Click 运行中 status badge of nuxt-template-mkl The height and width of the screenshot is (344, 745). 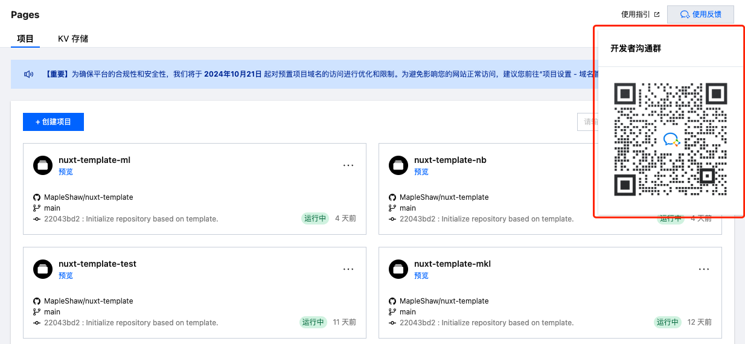click(x=668, y=322)
